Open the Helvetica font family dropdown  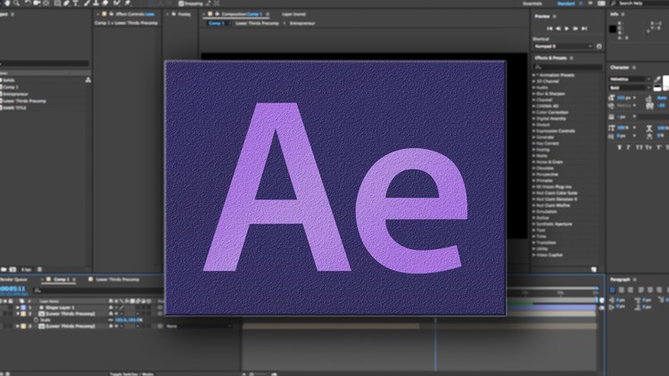[x=630, y=79]
